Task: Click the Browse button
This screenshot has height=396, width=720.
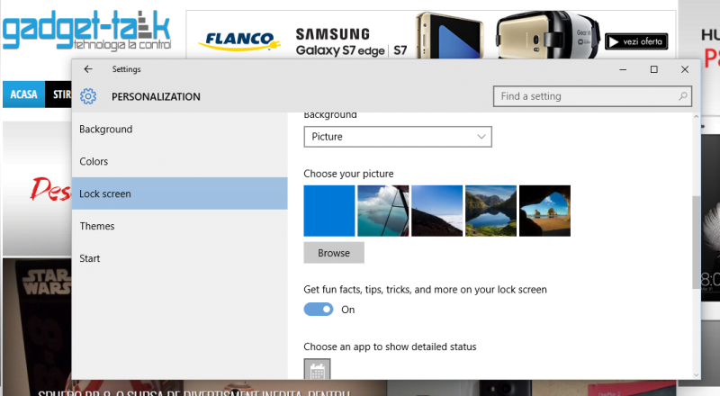Action: [334, 253]
